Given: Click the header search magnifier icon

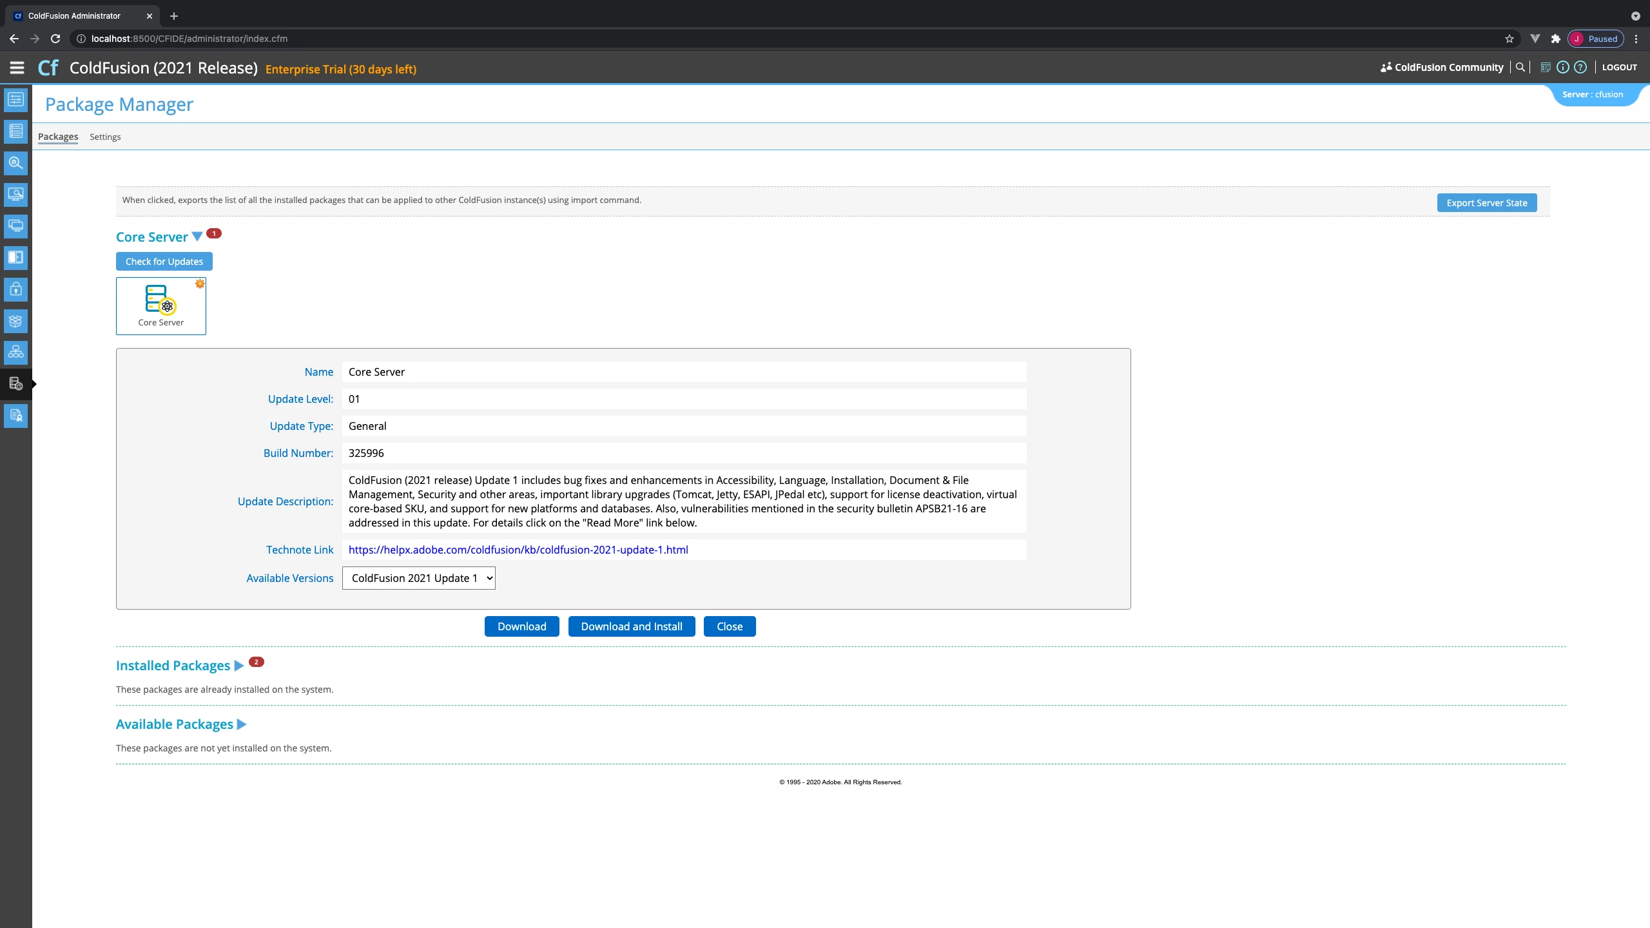Looking at the screenshot, I should click(x=1520, y=67).
